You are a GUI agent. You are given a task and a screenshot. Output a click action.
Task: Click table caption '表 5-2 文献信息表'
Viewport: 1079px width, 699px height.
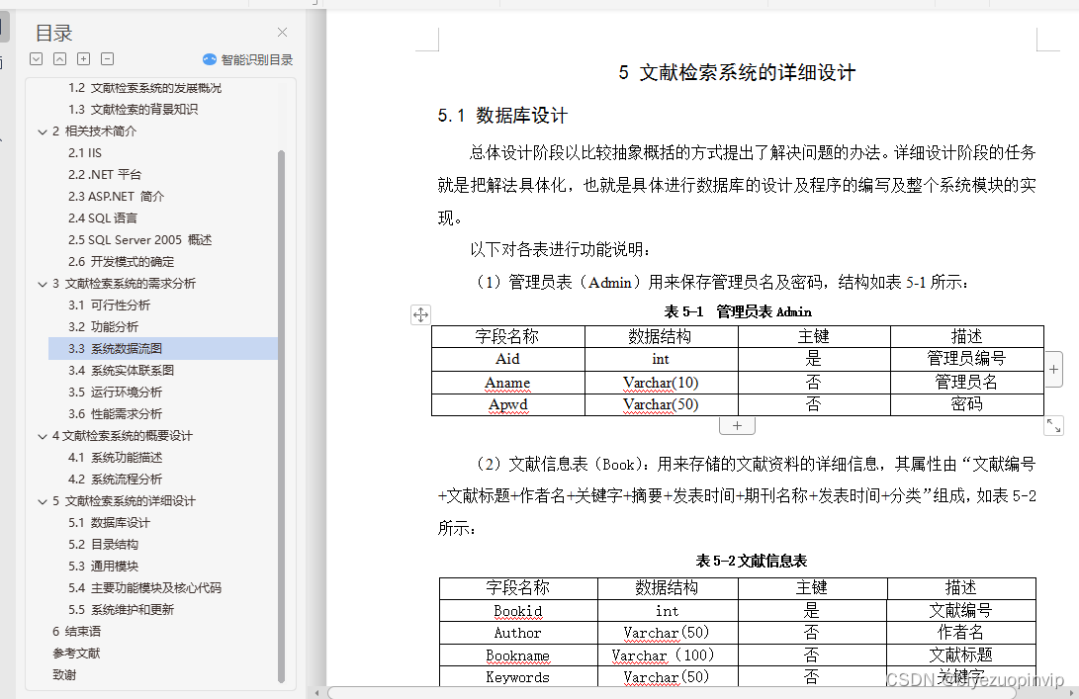click(x=752, y=562)
